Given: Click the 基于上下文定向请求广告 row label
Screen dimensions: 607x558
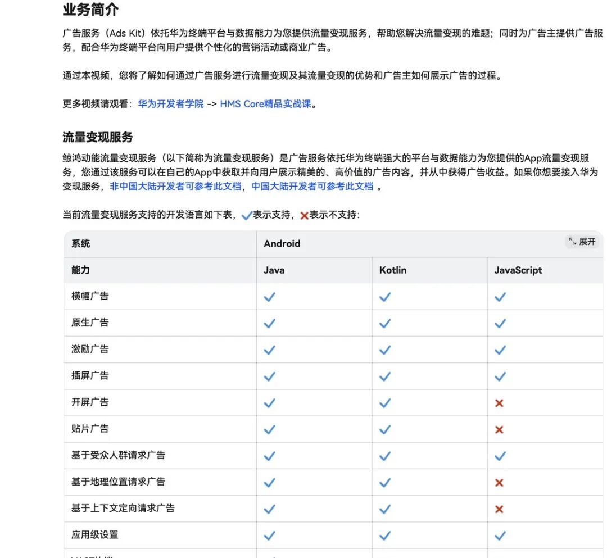Looking at the screenshot, I should pos(123,508).
